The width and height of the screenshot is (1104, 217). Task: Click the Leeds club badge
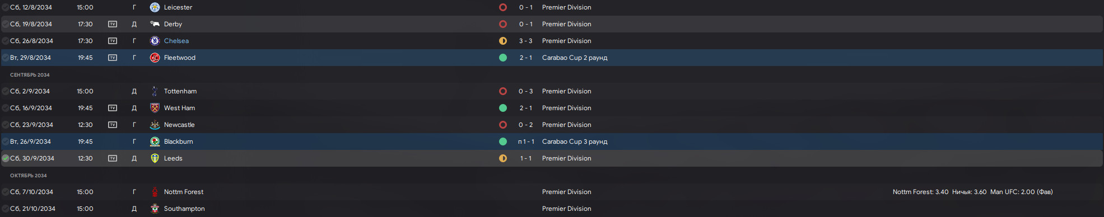tap(155, 158)
